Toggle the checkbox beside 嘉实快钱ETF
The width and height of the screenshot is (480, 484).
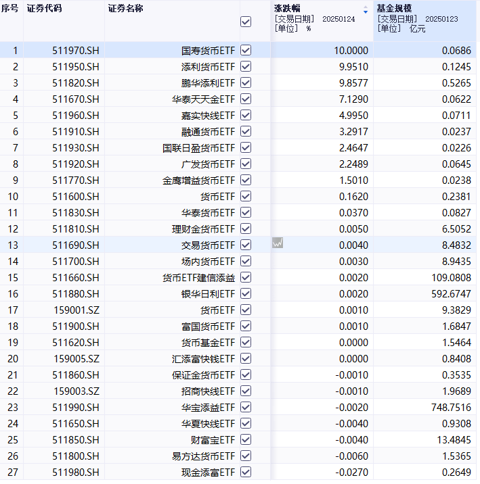[246, 115]
